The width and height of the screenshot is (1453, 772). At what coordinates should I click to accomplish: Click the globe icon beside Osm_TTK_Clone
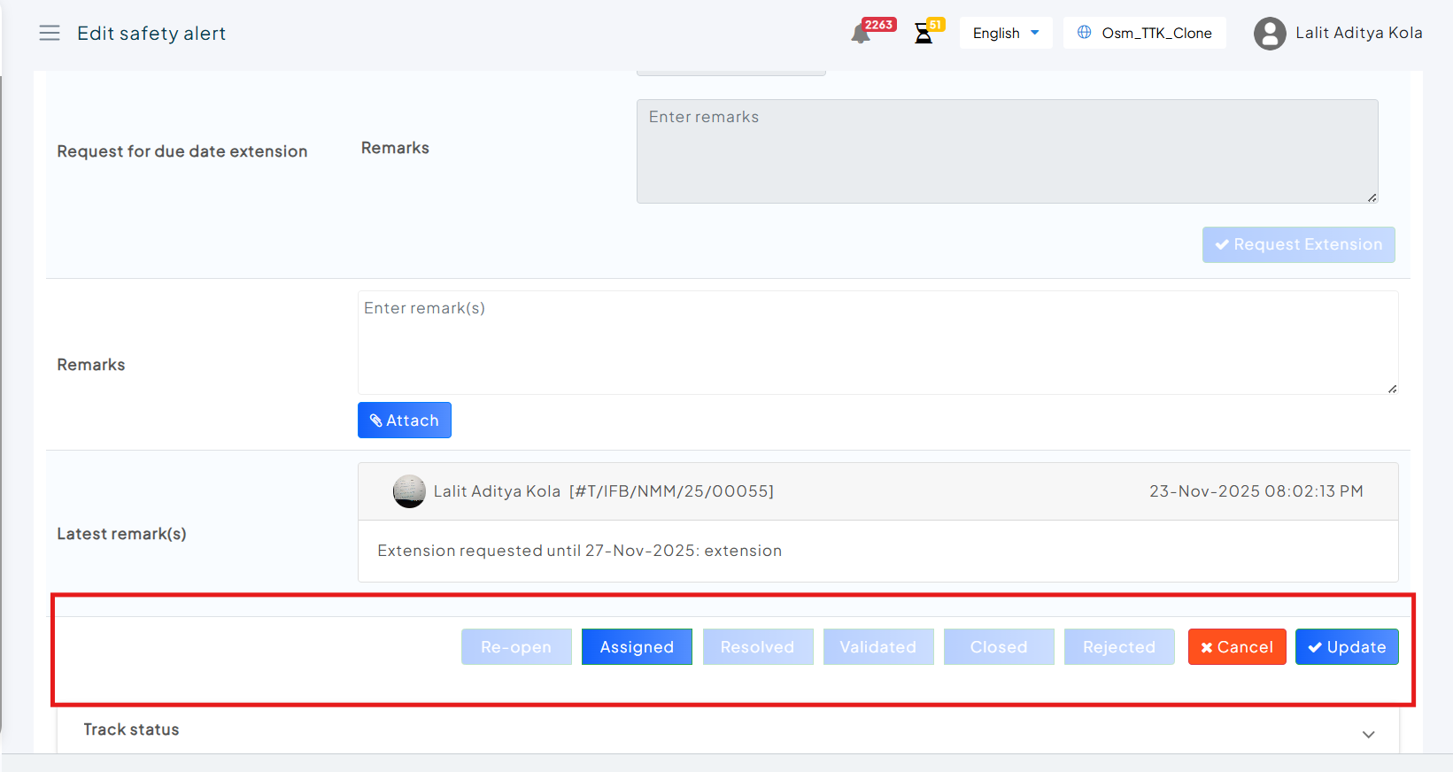click(x=1084, y=33)
